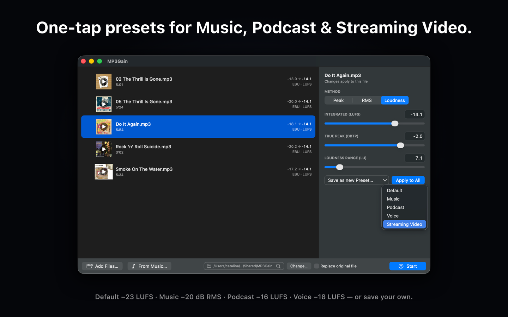Click the -13.0 → -14.1 loudness value
508x317 pixels.
pos(299,79)
